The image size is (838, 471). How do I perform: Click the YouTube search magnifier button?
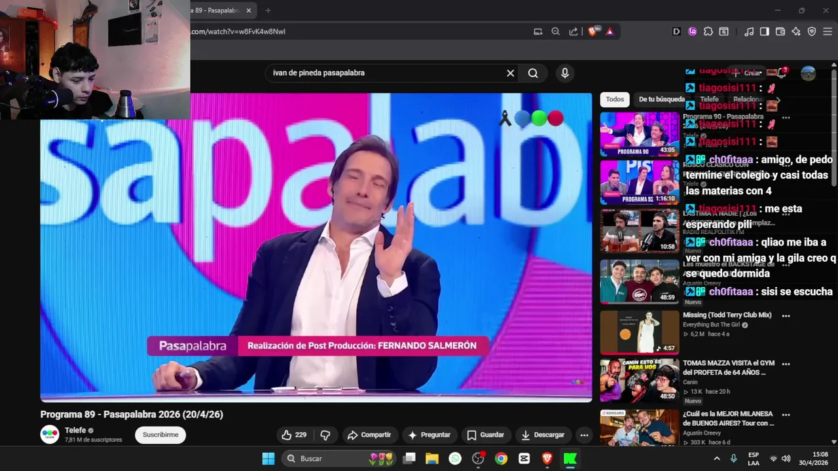point(533,73)
